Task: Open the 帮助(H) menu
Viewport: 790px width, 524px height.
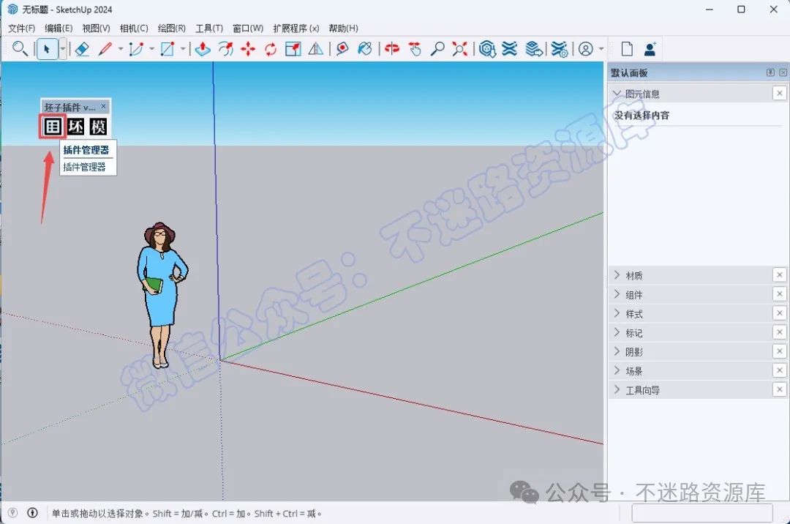Action: pos(343,29)
